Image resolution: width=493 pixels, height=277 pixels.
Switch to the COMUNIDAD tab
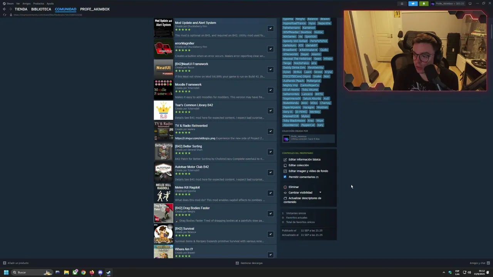tap(65, 9)
